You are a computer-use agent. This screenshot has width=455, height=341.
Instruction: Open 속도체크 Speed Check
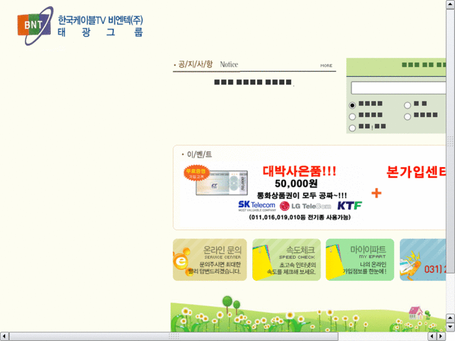(x=287, y=260)
